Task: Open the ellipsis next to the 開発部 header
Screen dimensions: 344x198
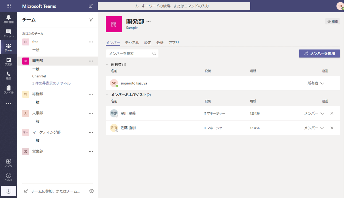Action: click(x=148, y=22)
